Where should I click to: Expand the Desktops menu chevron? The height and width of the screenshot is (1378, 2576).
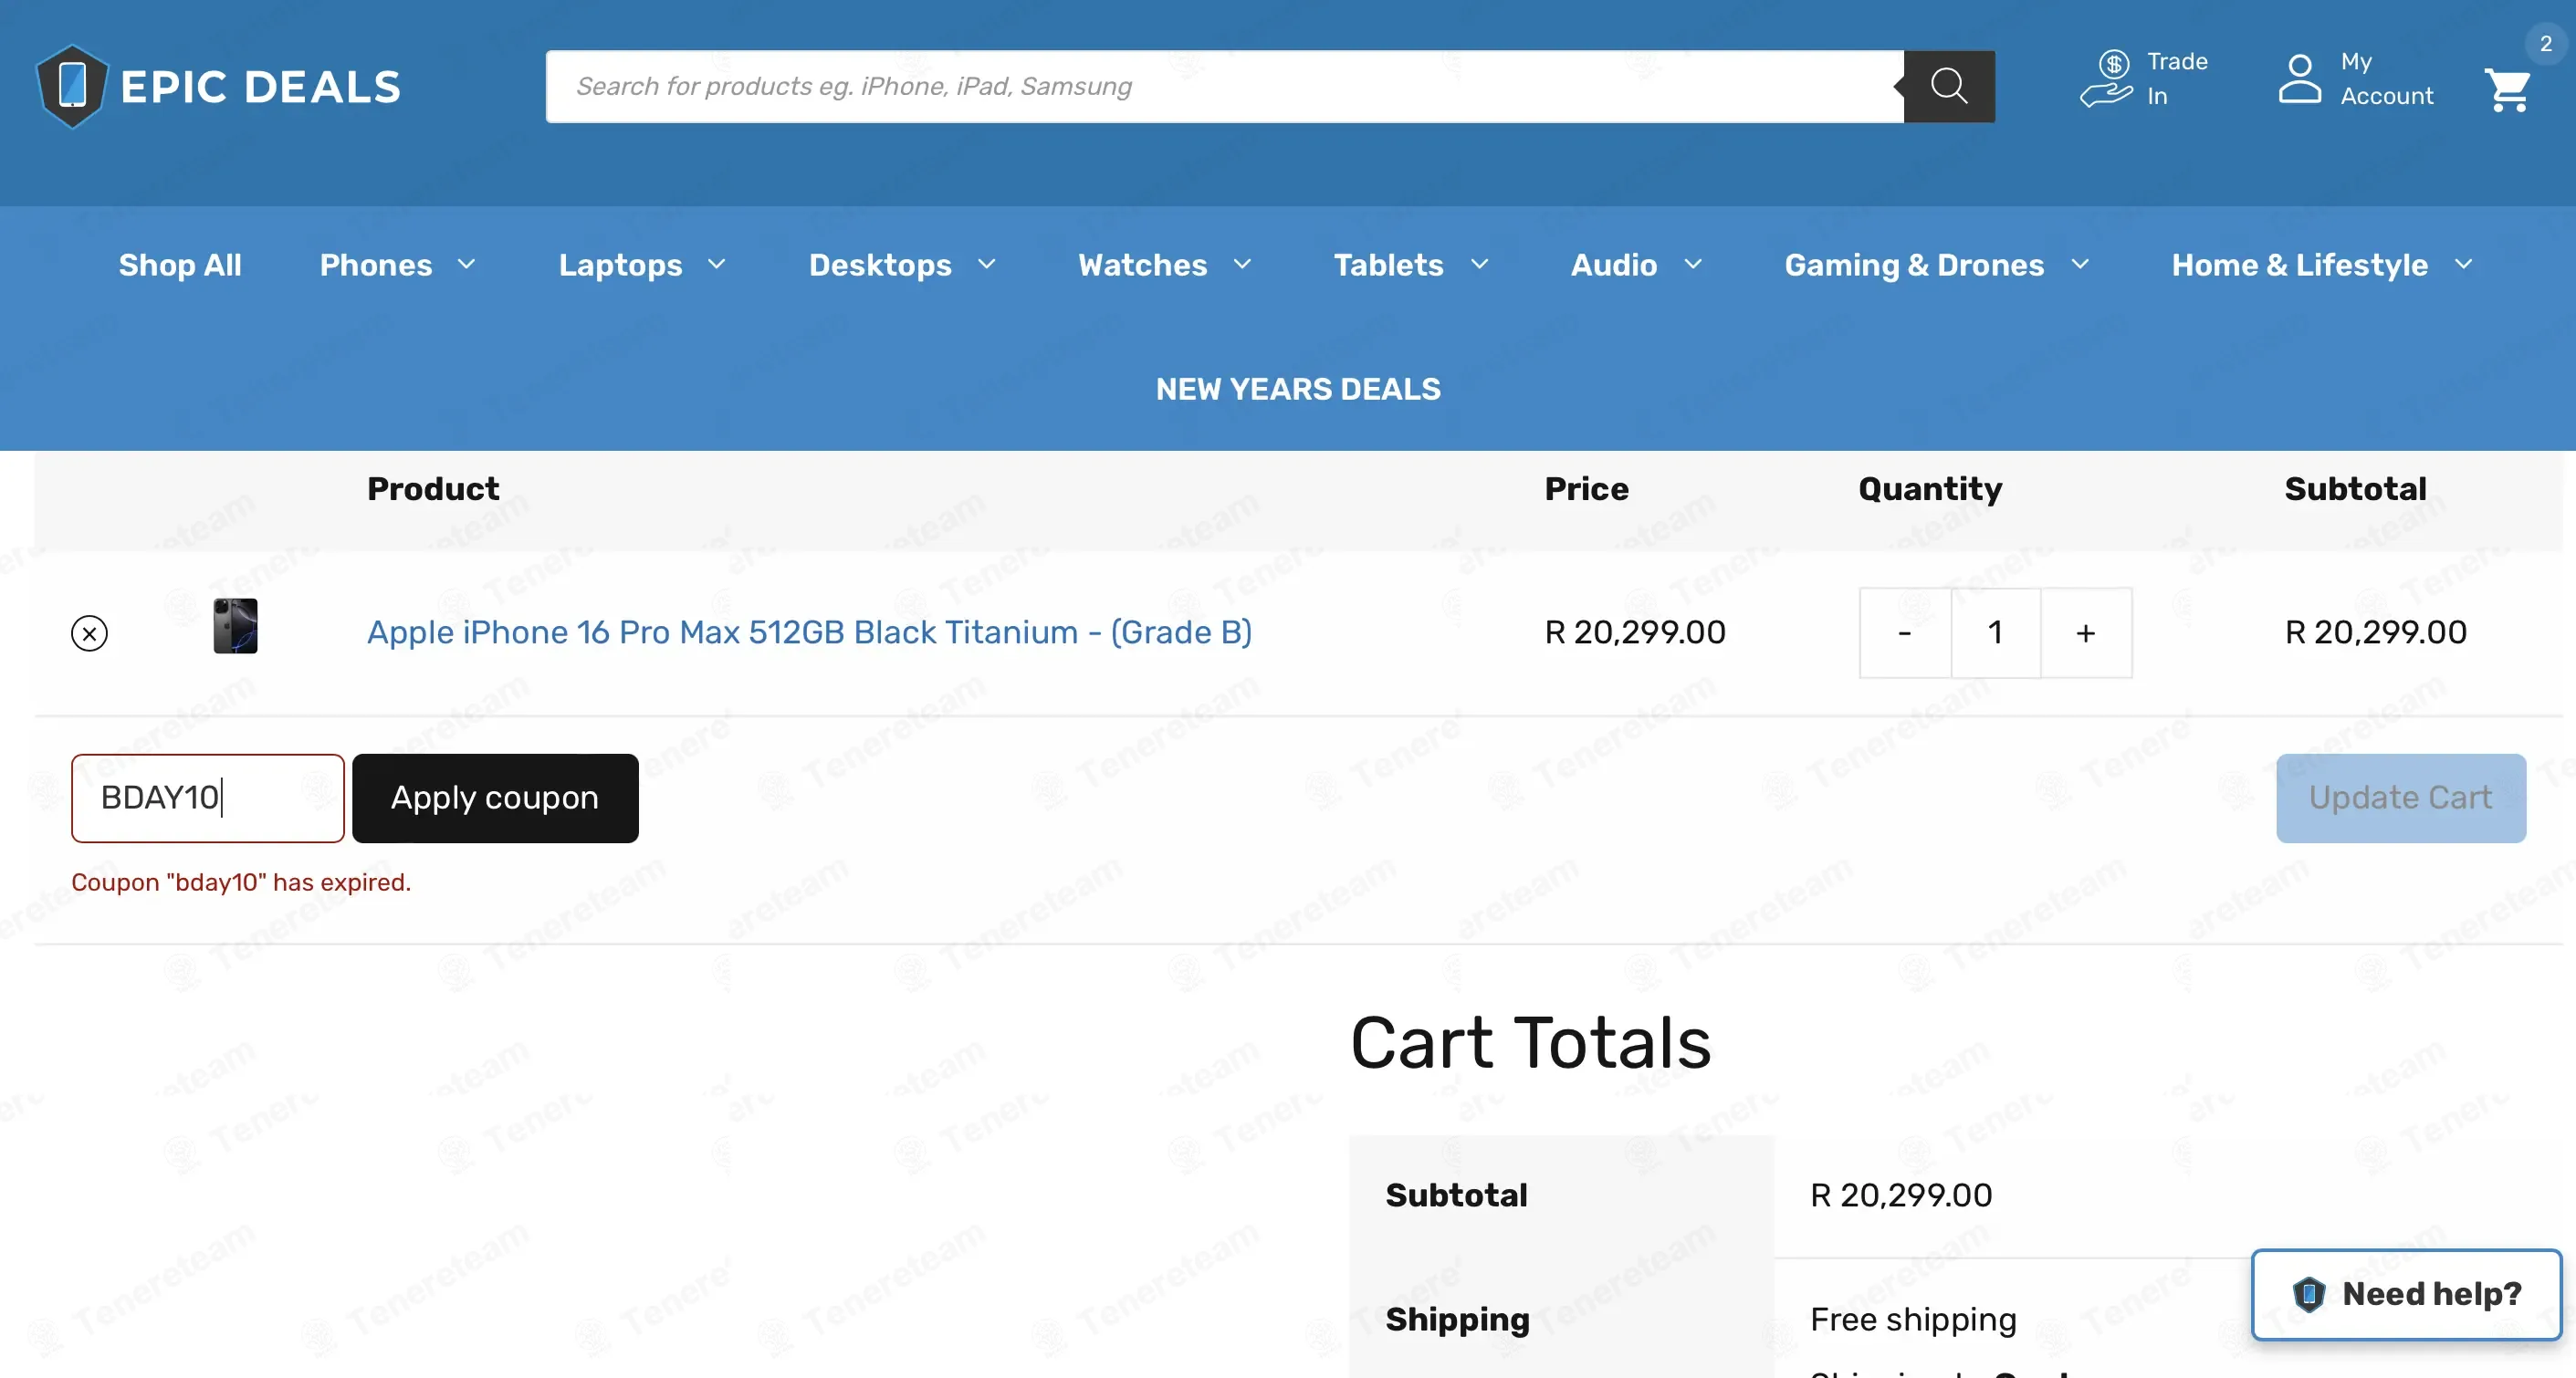[986, 265]
